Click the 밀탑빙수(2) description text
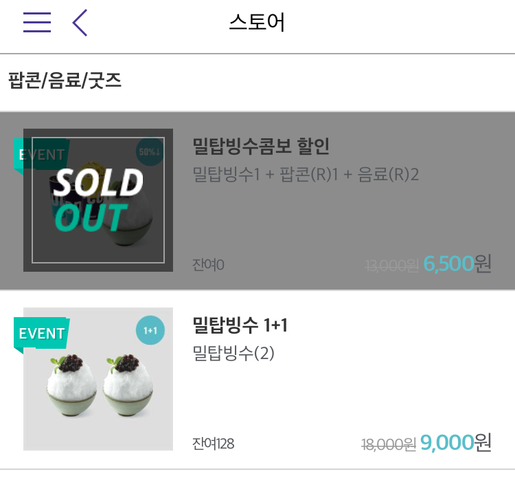The width and height of the screenshot is (515, 485). point(233,354)
